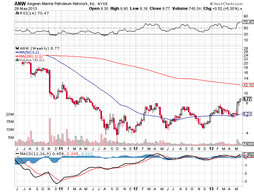Click the 10M volume axis label
The height and width of the screenshot is (192, 254).
(x=10, y=130)
